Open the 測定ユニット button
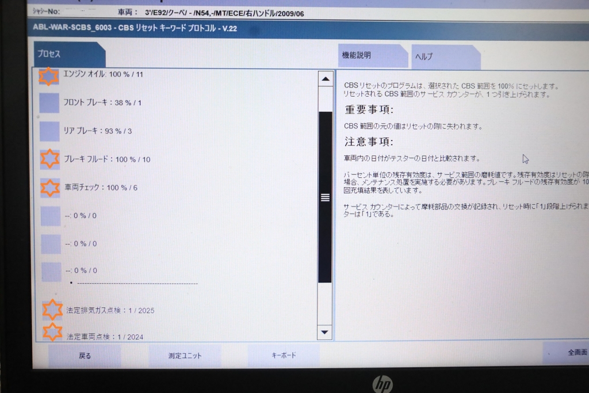This screenshot has width=589, height=393. point(185,356)
